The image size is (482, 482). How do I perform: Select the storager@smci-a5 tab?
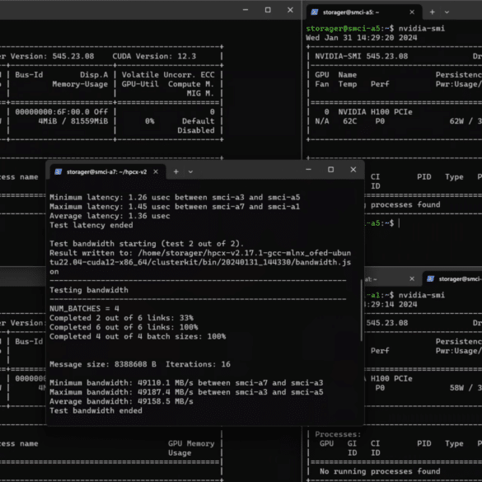tap(364, 12)
